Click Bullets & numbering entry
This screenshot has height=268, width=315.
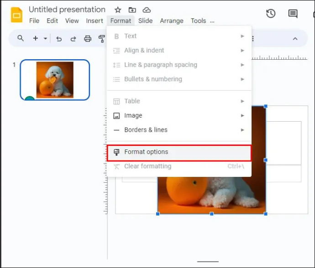pos(179,79)
